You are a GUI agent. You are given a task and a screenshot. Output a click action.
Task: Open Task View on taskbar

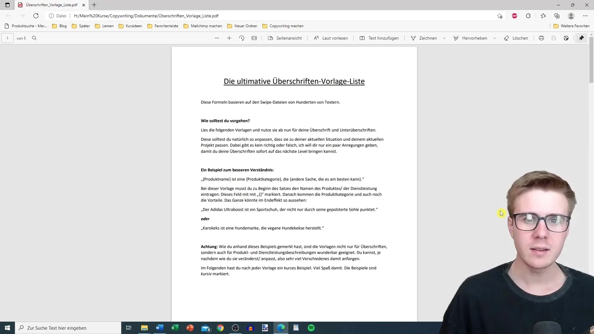[x=129, y=328]
